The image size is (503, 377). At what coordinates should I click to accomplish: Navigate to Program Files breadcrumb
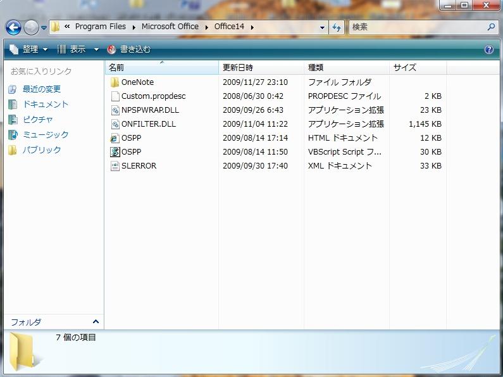(101, 27)
